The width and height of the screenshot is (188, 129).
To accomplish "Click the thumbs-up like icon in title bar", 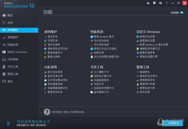I will (x=148, y=3).
